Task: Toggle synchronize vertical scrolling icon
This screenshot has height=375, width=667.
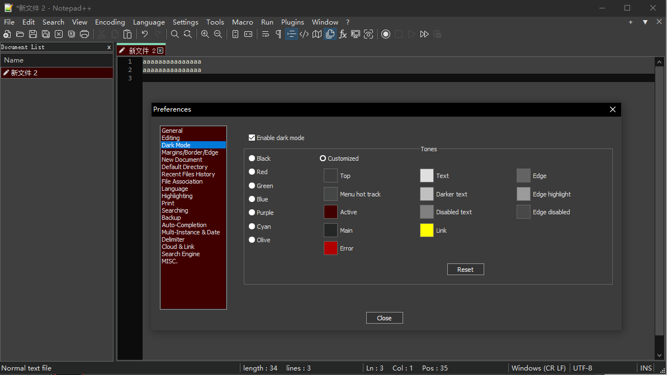Action: [235, 35]
